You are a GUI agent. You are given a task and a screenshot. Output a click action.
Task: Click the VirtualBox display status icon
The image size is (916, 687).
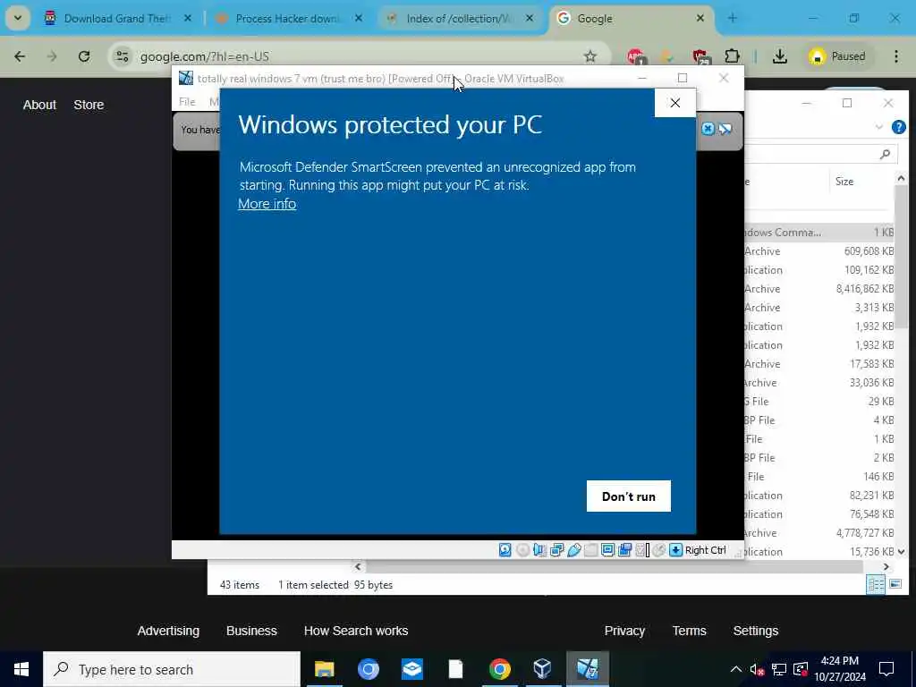(x=607, y=550)
